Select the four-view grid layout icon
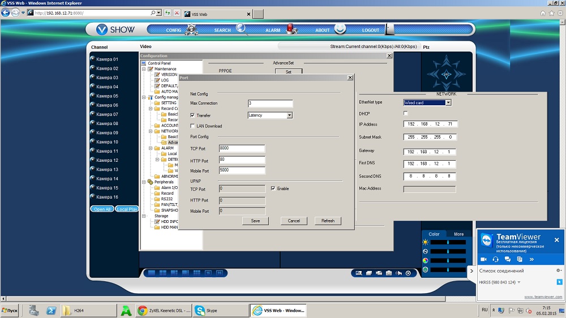This screenshot has height=318, width=566. (163, 273)
